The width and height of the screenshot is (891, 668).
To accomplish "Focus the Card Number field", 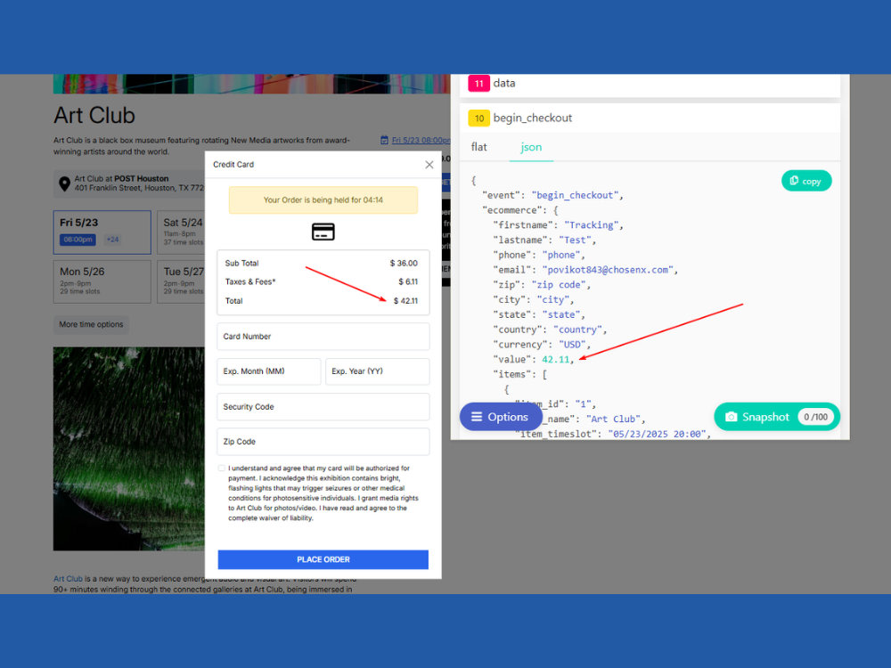I will pyautogui.click(x=323, y=337).
